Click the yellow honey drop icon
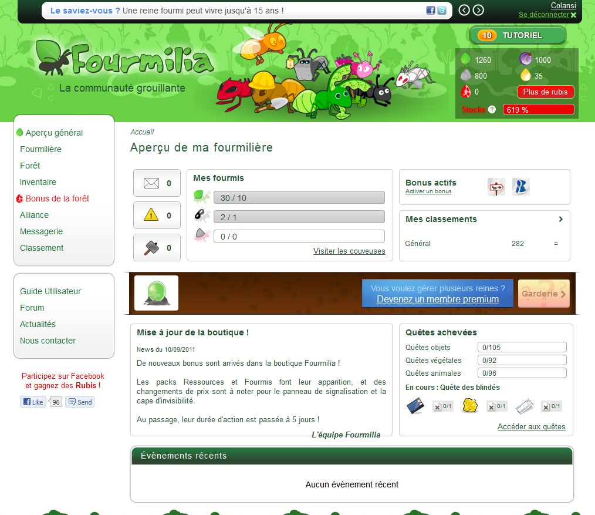This screenshot has height=515, width=595. pos(526,75)
